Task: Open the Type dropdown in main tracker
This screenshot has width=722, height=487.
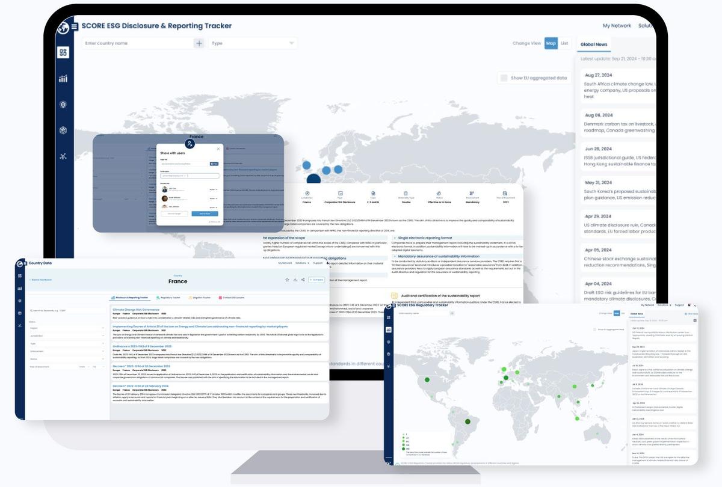Action: coord(253,43)
